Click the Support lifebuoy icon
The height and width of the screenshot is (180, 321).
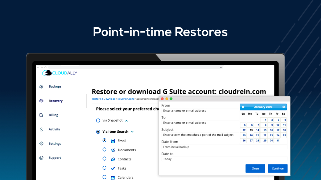(x=41, y=158)
